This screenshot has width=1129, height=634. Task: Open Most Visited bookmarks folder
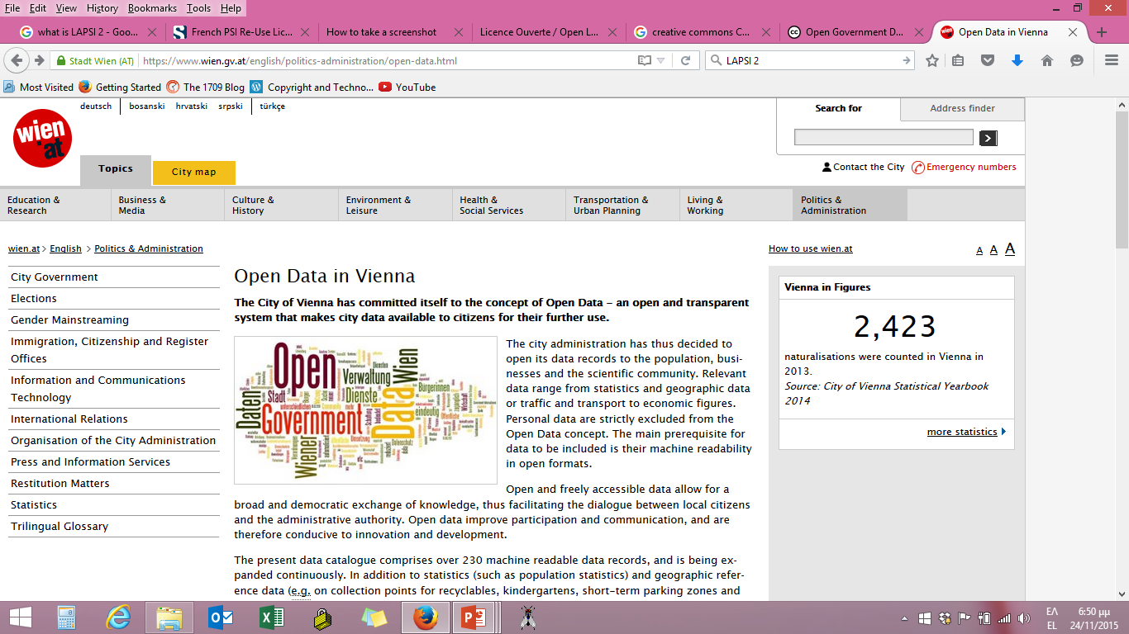[x=39, y=87]
